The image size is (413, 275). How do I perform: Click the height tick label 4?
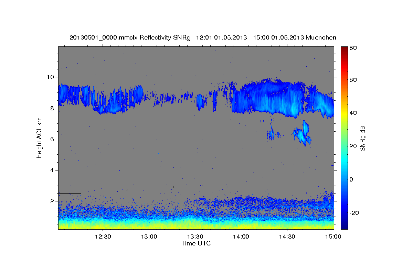(x=53, y=170)
